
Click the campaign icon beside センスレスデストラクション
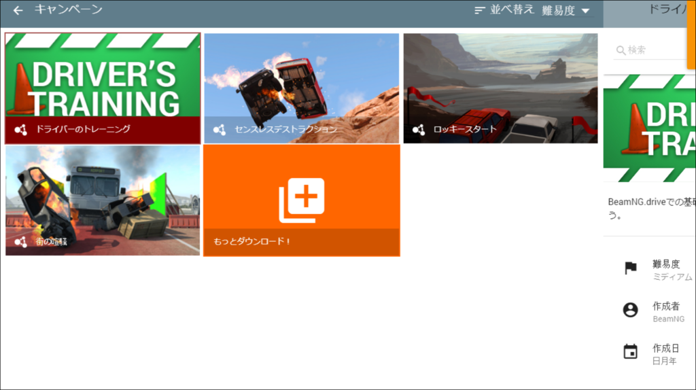tap(220, 130)
